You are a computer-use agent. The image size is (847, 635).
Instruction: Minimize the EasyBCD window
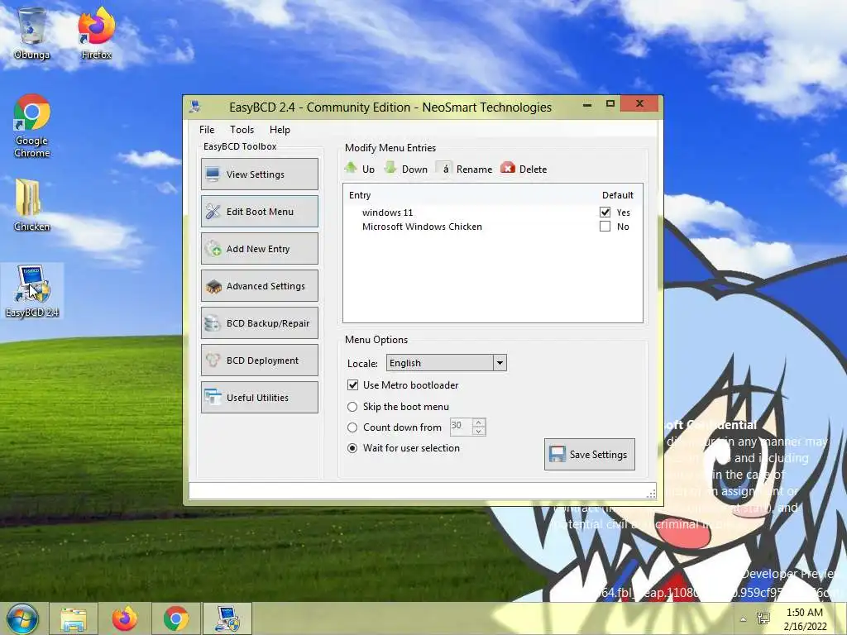coord(587,103)
